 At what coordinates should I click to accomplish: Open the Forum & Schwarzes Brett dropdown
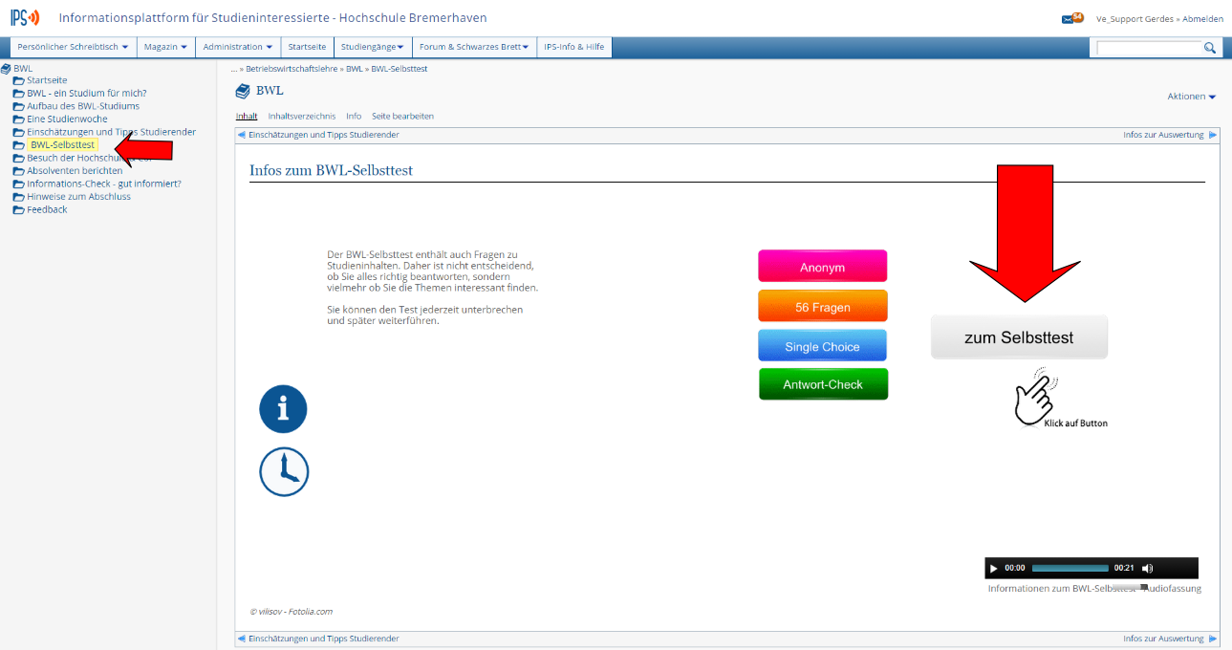pyautogui.click(x=474, y=47)
